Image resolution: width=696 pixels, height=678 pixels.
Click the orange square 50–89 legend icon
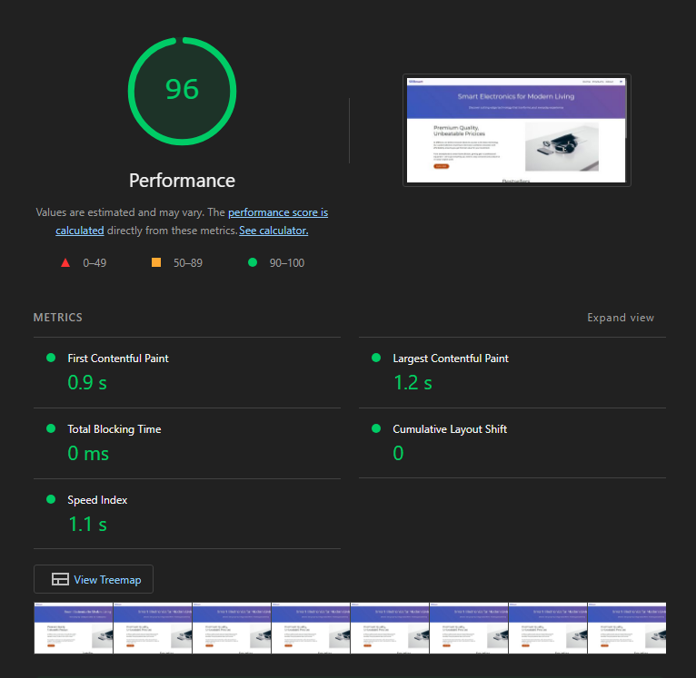156,263
